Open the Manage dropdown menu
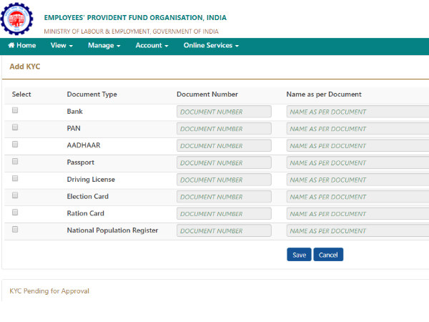The height and width of the screenshot is (322, 429). (x=104, y=46)
